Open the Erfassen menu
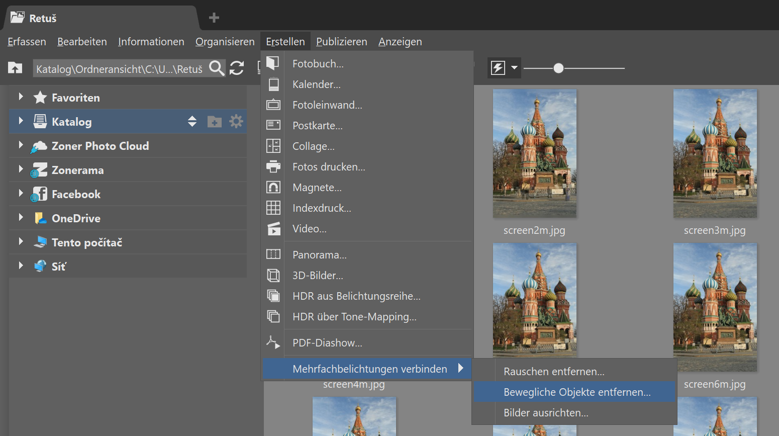The image size is (779, 436). 27,42
